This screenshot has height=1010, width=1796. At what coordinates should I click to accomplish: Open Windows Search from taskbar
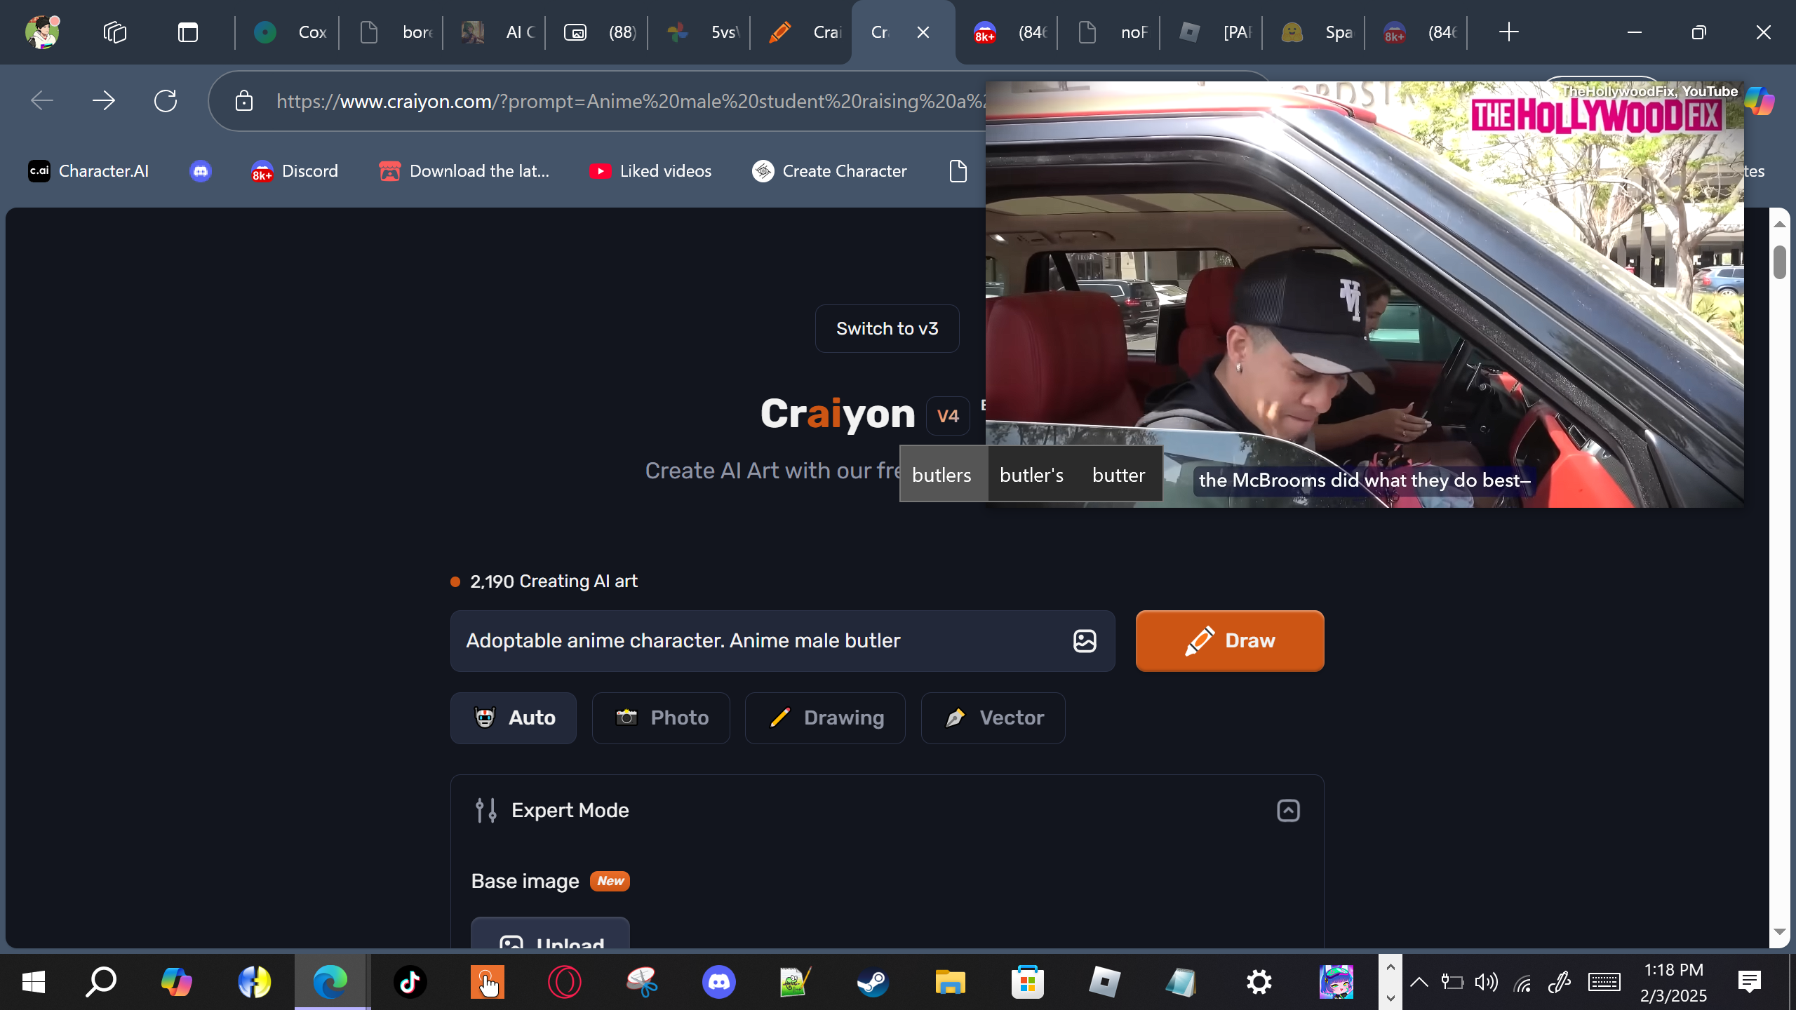click(x=101, y=982)
